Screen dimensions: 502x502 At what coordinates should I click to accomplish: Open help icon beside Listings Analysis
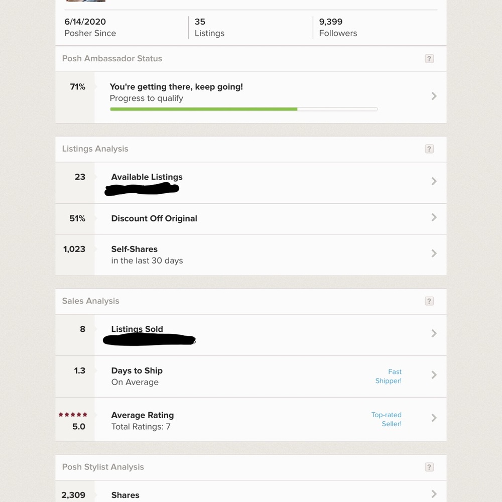pyautogui.click(x=429, y=149)
